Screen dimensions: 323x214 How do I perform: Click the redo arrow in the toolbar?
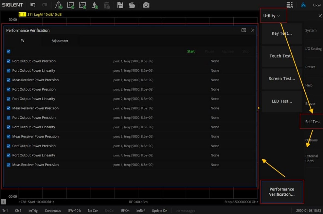pos(45,5)
